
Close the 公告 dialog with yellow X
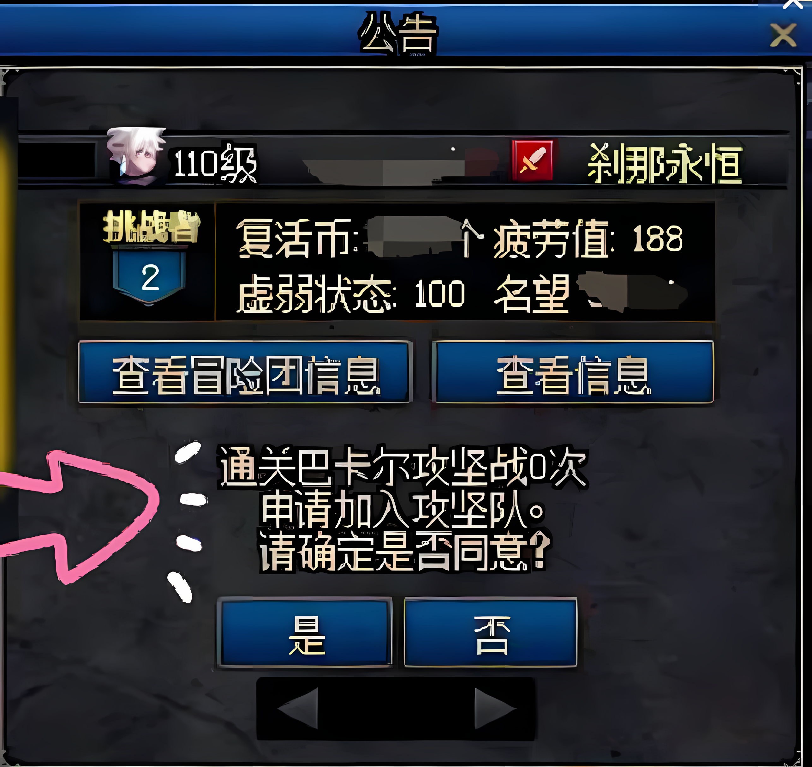tap(783, 35)
